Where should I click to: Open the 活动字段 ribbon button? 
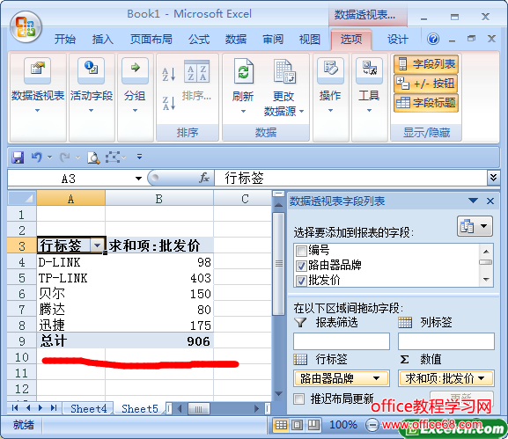coord(92,85)
